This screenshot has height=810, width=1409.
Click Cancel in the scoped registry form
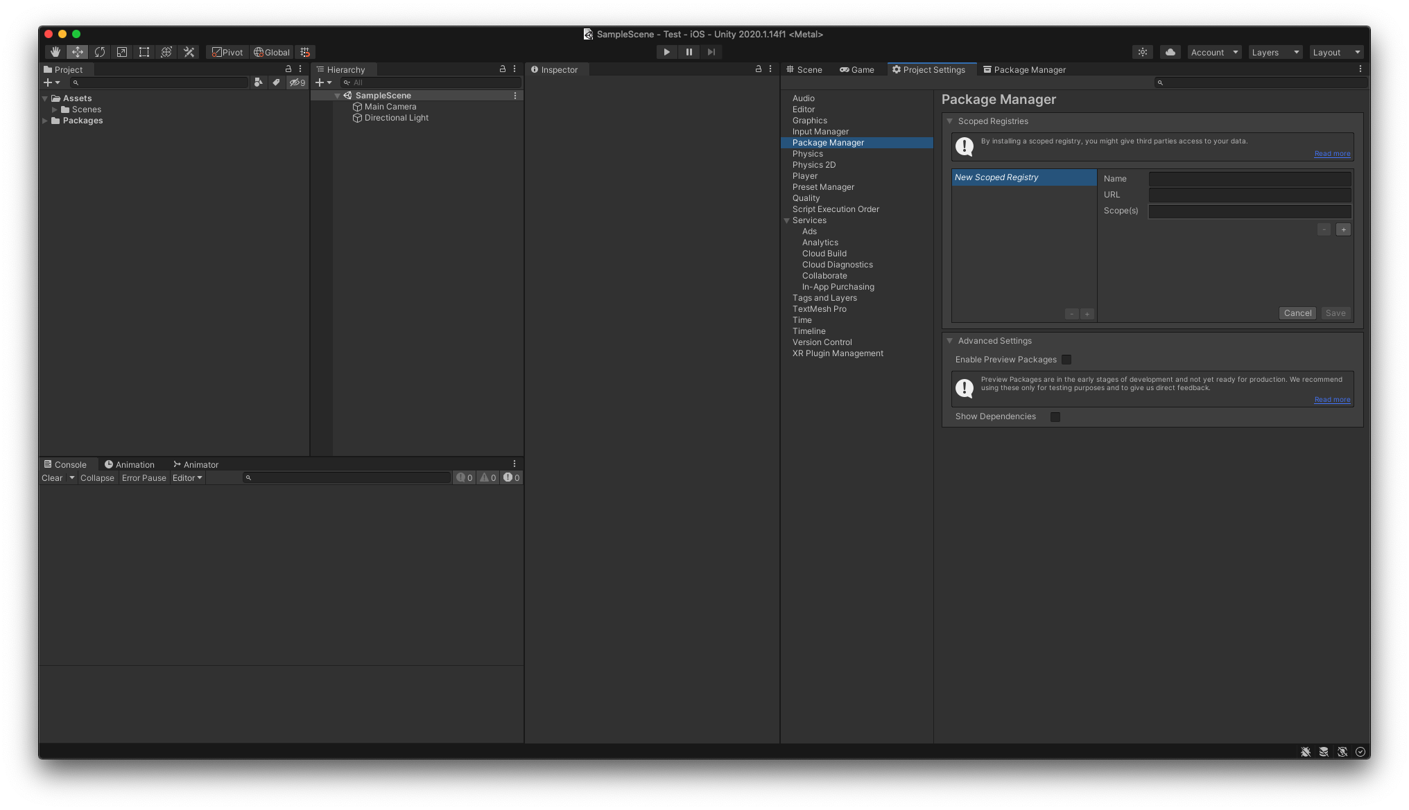pyautogui.click(x=1297, y=313)
